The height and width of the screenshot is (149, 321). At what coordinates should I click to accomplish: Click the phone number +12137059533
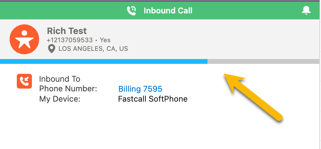[x=70, y=40]
